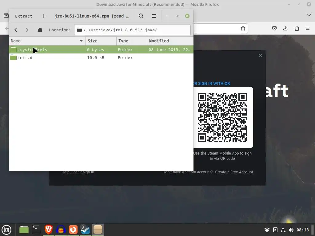Go to archive home folder

pyautogui.click(x=40, y=30)
